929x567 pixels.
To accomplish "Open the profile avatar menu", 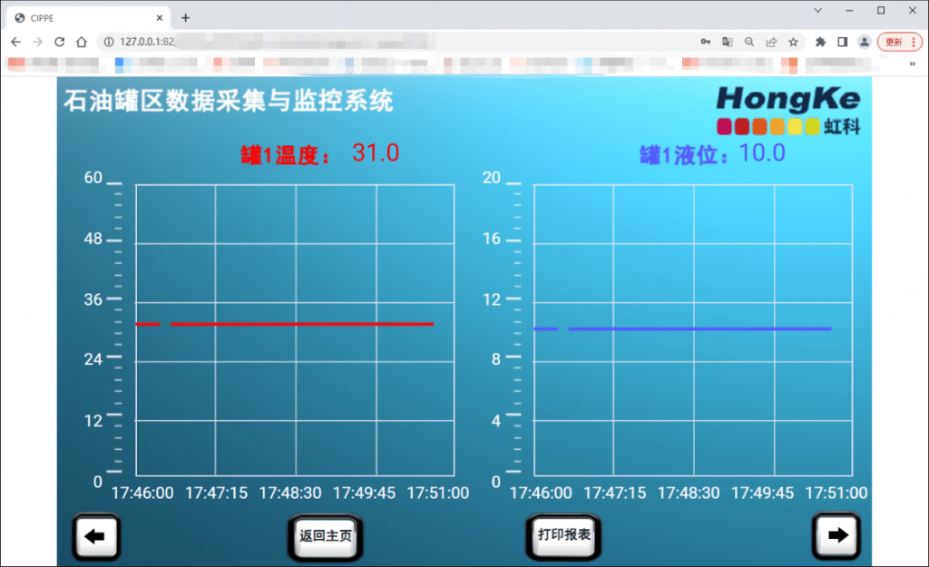I will coord(864,42).
